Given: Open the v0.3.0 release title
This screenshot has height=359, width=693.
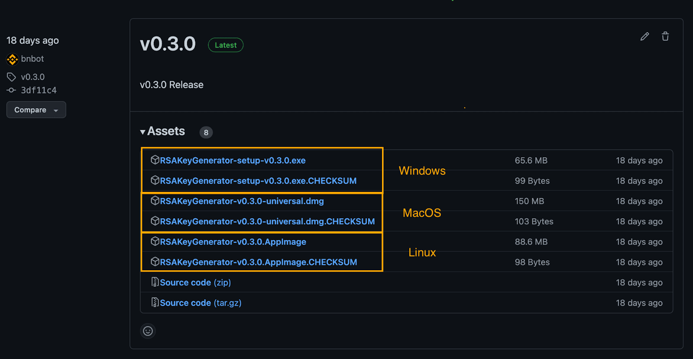Looking at the screenshot, I should tap(168, 44).
